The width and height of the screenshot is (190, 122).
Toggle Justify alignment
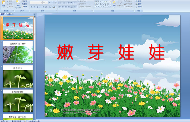pyautogui.click(x=69, y=7)
